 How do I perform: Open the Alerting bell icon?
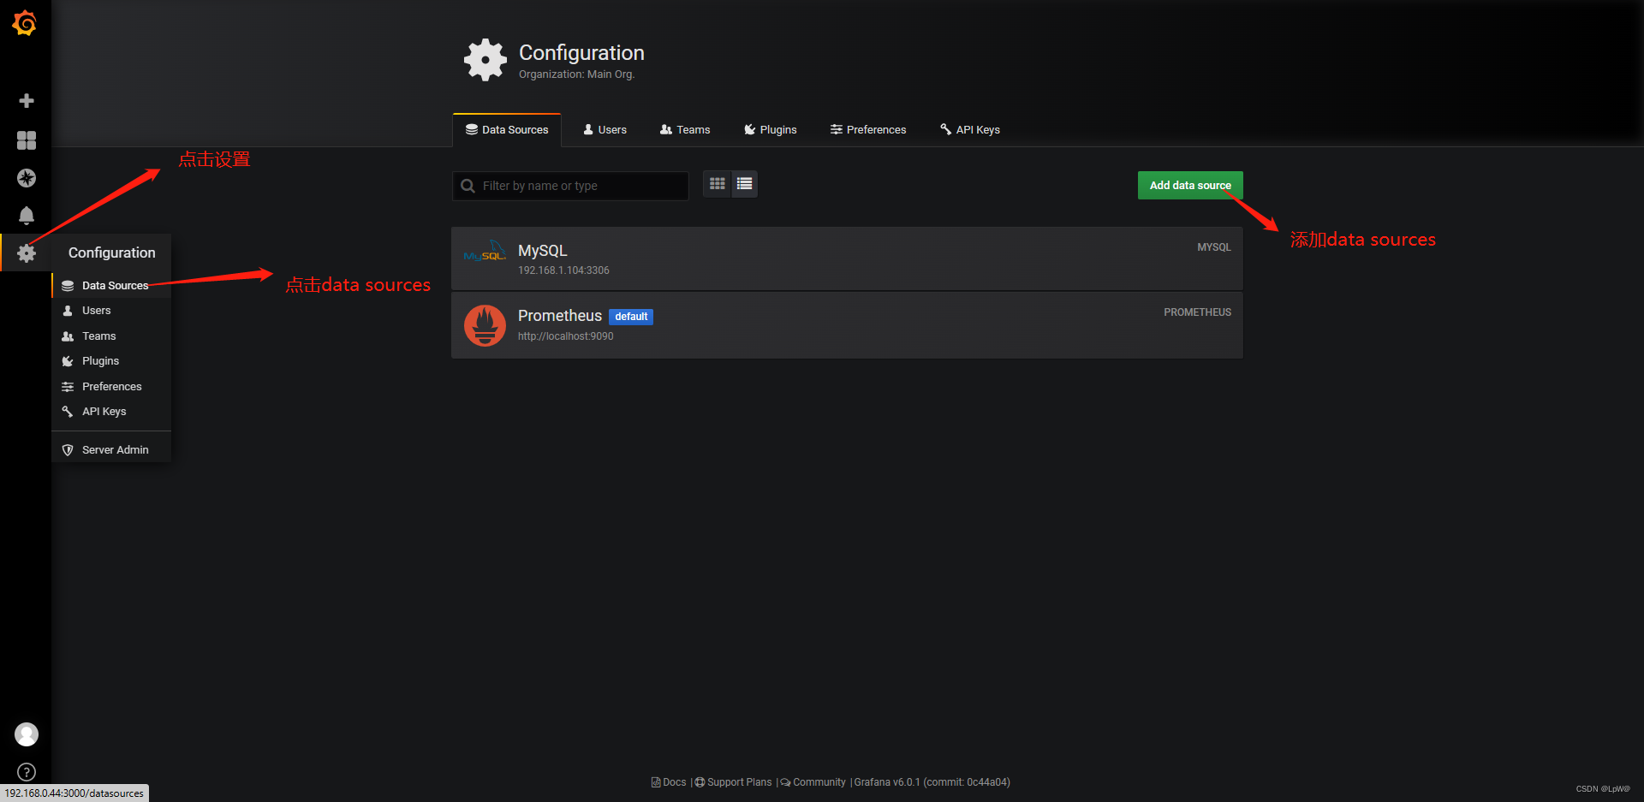27,216
